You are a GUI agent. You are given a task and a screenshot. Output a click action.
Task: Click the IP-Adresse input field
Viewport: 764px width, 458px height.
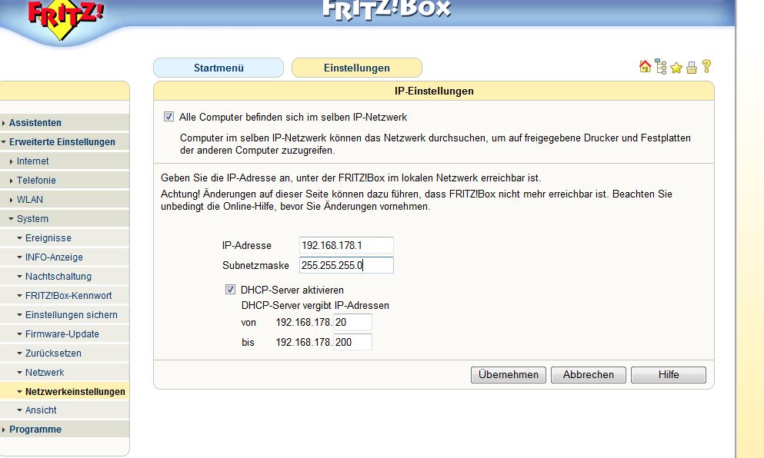coord(346,245)
